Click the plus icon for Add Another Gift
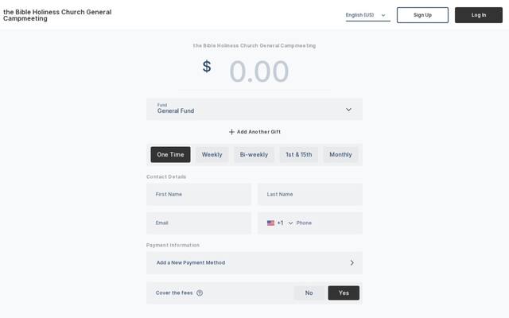 tap(231, 132)
